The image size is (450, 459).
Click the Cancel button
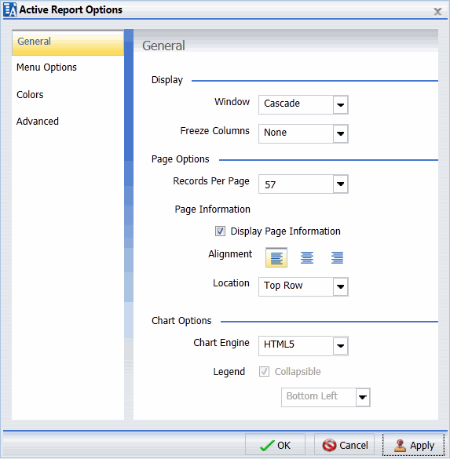[345, 445]
